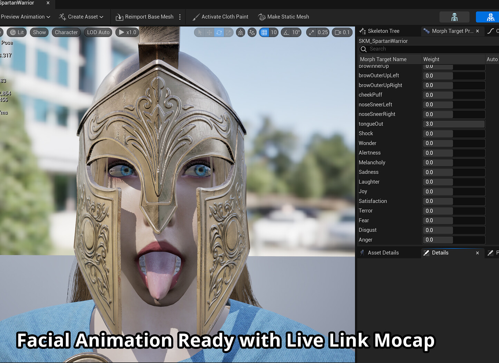The height and width of the screenshot is (363, 499).
Task: Open the Preview Animation dropdown
Action: (25, 17)
